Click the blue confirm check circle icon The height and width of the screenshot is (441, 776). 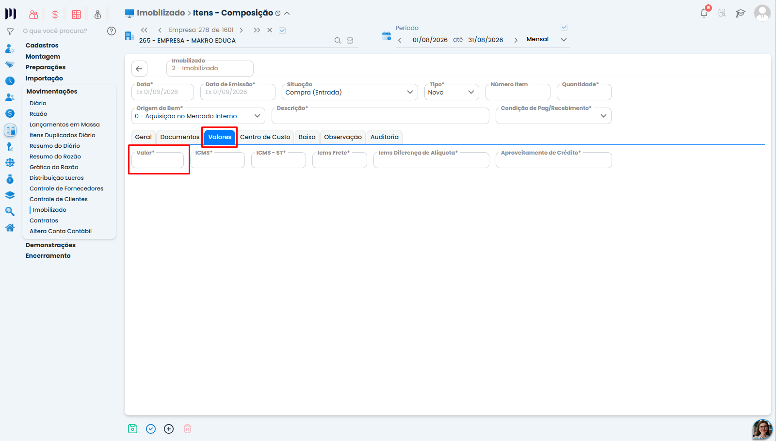[x=151, y=429]
